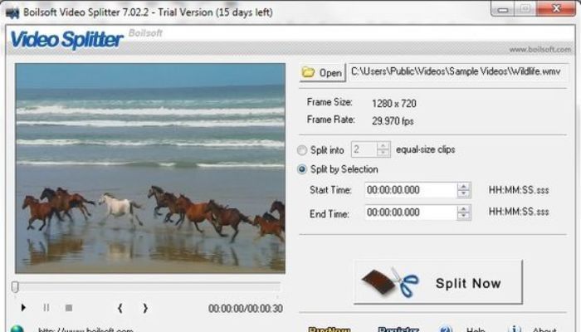Click the Frame Size value 1280 x 720

pos(394,104)
